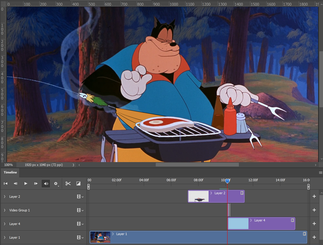Open document info arrow in status bar
Viewport: 323px width, 245px height.
tap(73, 165)
